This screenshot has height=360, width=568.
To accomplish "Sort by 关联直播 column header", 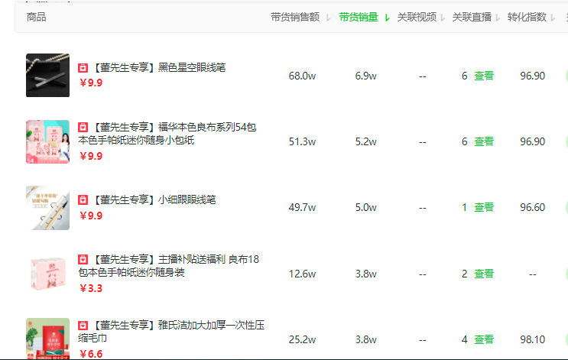I will click(476, 17).
